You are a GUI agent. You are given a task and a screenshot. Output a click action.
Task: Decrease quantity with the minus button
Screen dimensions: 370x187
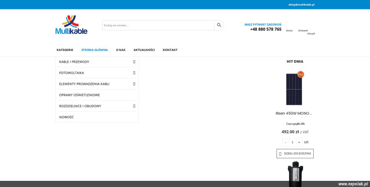(286, 142)
